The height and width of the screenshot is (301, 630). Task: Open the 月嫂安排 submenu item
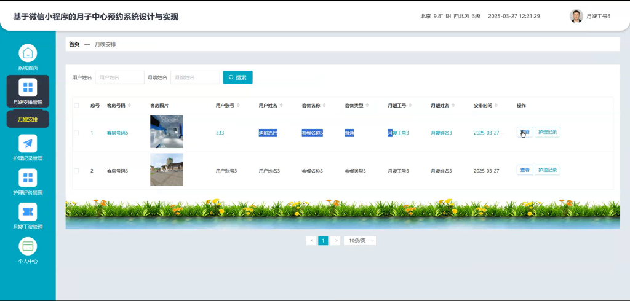28,119
